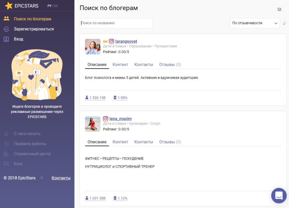The height and width of the screenshot is (208, 289).
Task: Switch language to EN
Action: pyautogui.click(x=56, y=6)
